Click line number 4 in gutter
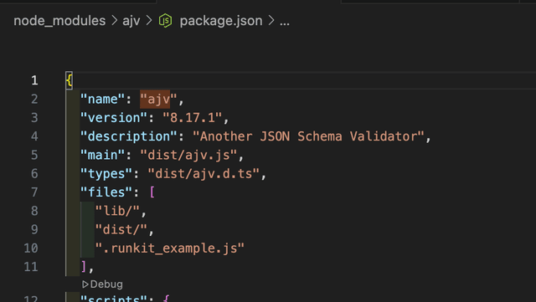 click(34, 136)
